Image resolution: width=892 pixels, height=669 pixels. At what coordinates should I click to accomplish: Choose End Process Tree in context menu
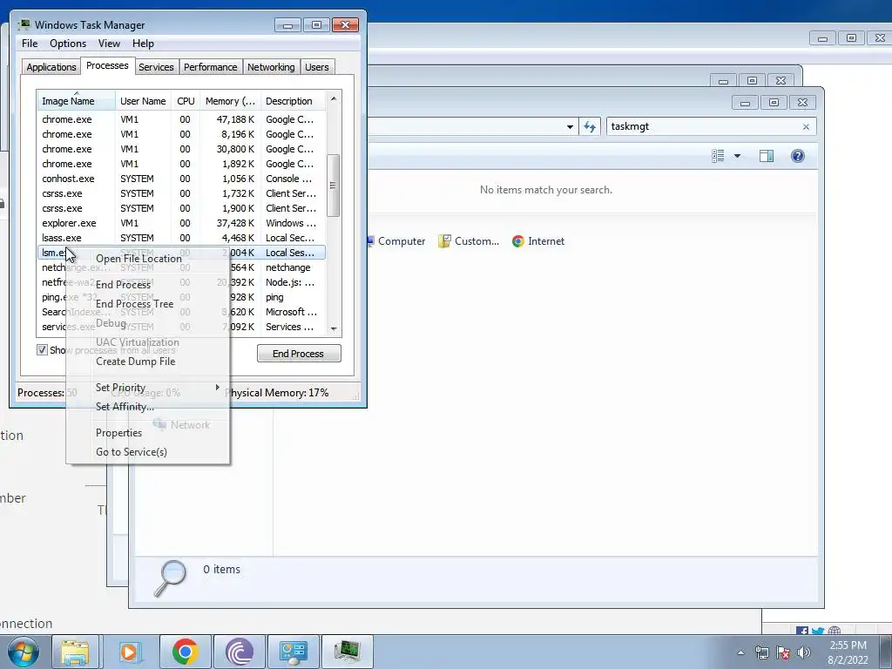(x=134, y=304)
